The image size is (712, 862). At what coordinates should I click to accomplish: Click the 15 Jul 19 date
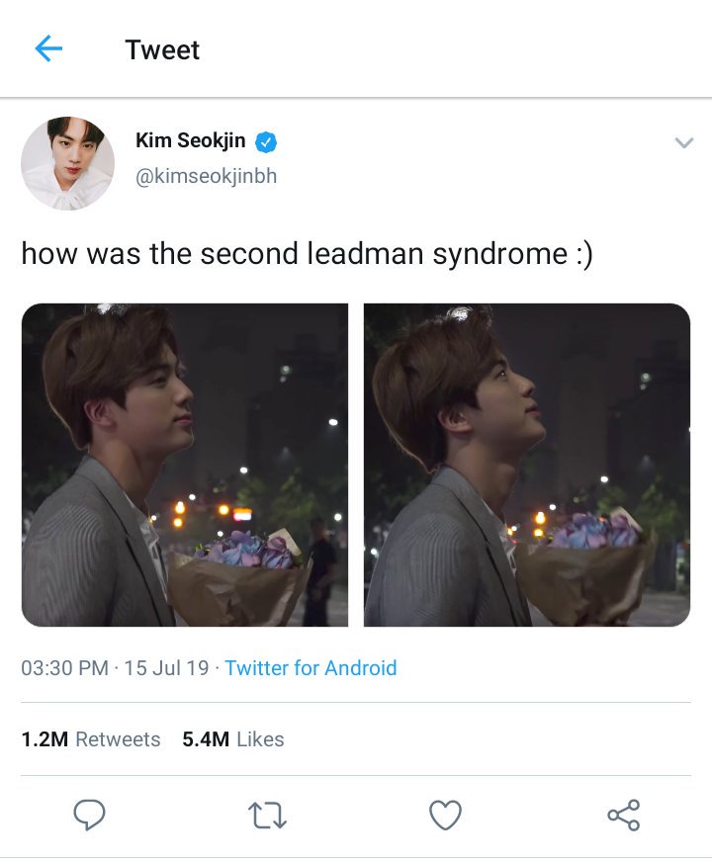[166, 668]
